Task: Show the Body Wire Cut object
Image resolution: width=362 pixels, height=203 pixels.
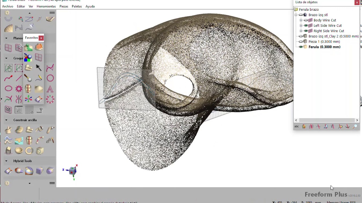Action: pyautogui.click(x=306, y=20)
